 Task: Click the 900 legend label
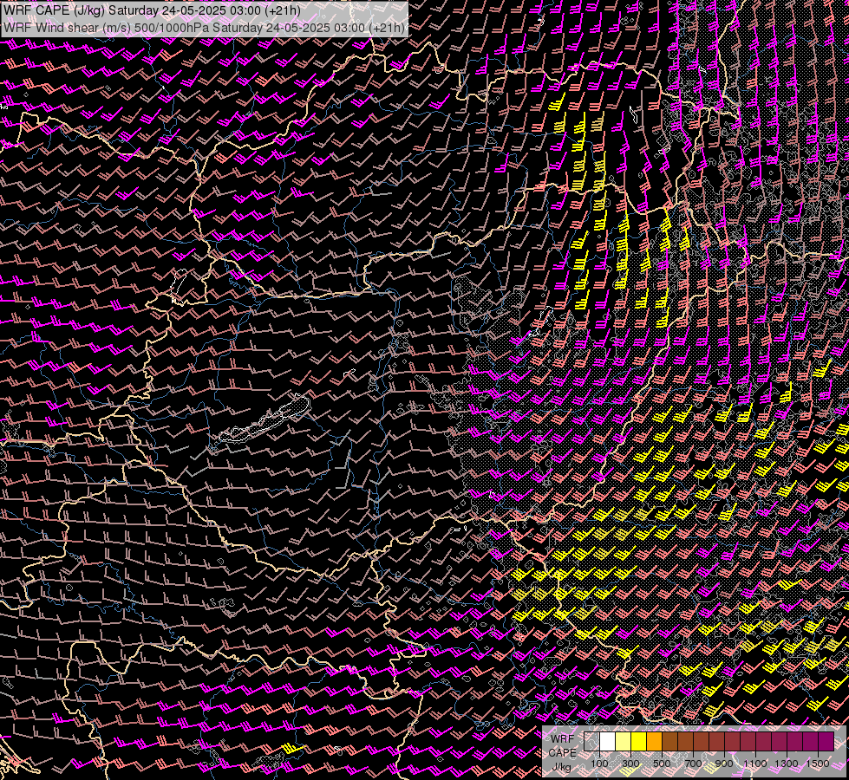(724, 764)
